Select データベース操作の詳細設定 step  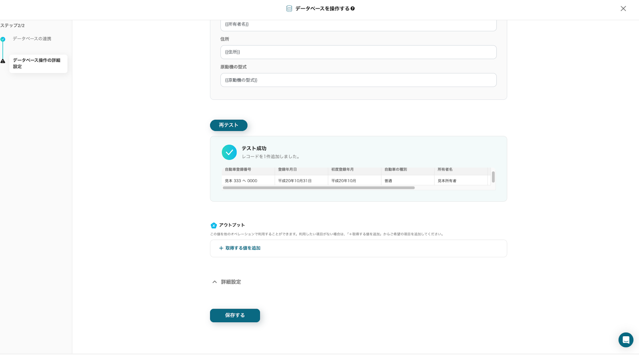click(37, 63)
